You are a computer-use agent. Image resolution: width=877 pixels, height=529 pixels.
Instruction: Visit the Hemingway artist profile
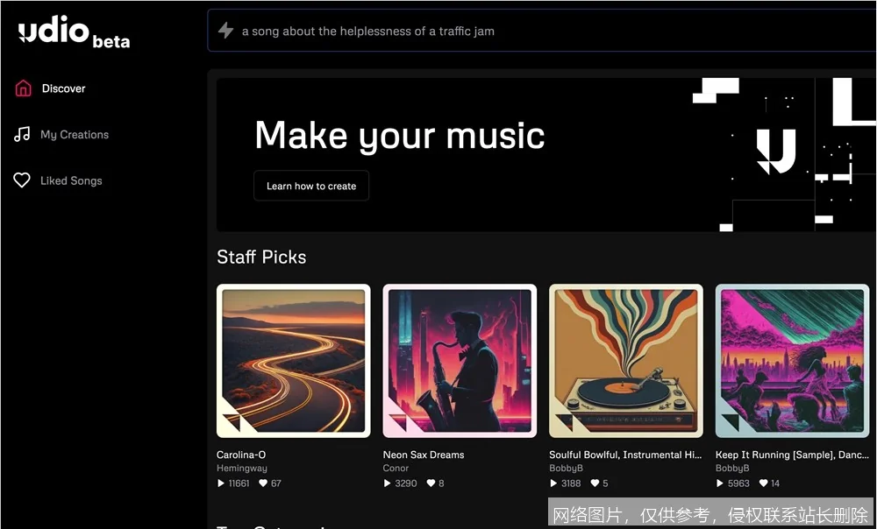(242, 469)
